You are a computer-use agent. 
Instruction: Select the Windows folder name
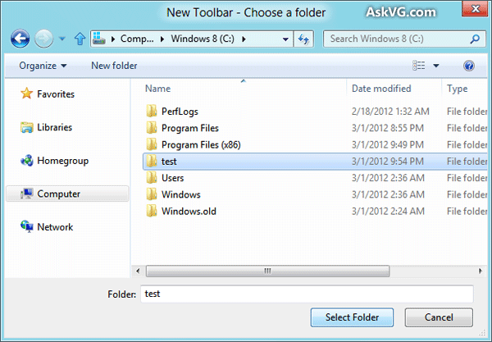coord(180,194)
